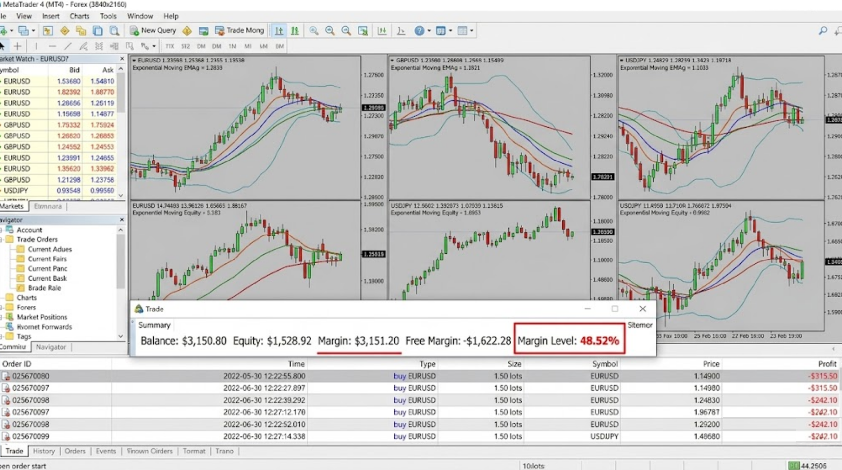Open the dropdown arrow next to the Help icon

(429, 31)
